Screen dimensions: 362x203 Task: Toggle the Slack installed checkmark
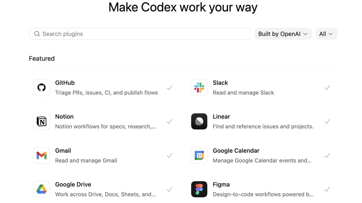(327, 88)
